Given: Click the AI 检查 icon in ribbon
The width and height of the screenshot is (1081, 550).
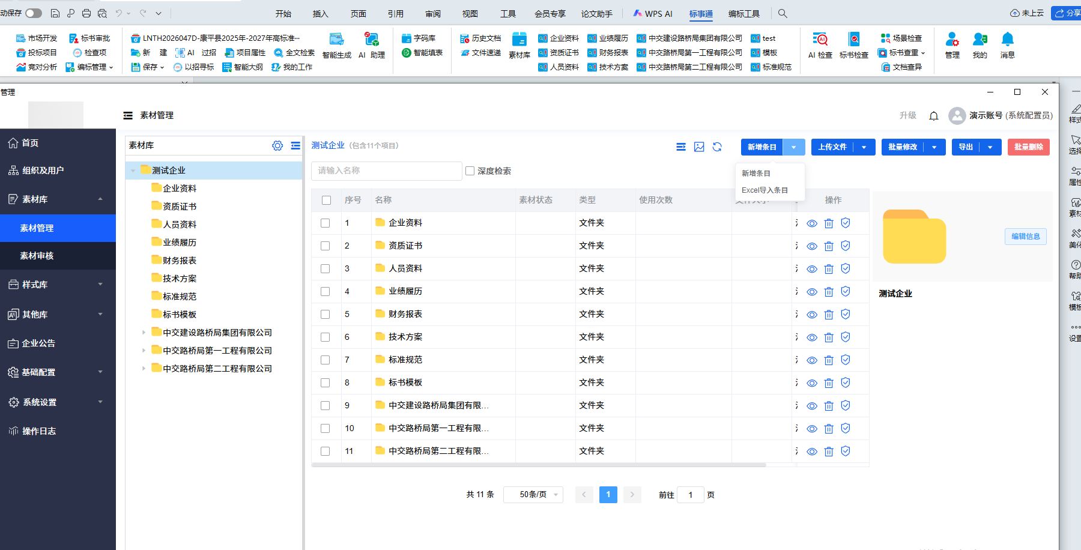Looking at the screenshot, I should pos(820,40).
